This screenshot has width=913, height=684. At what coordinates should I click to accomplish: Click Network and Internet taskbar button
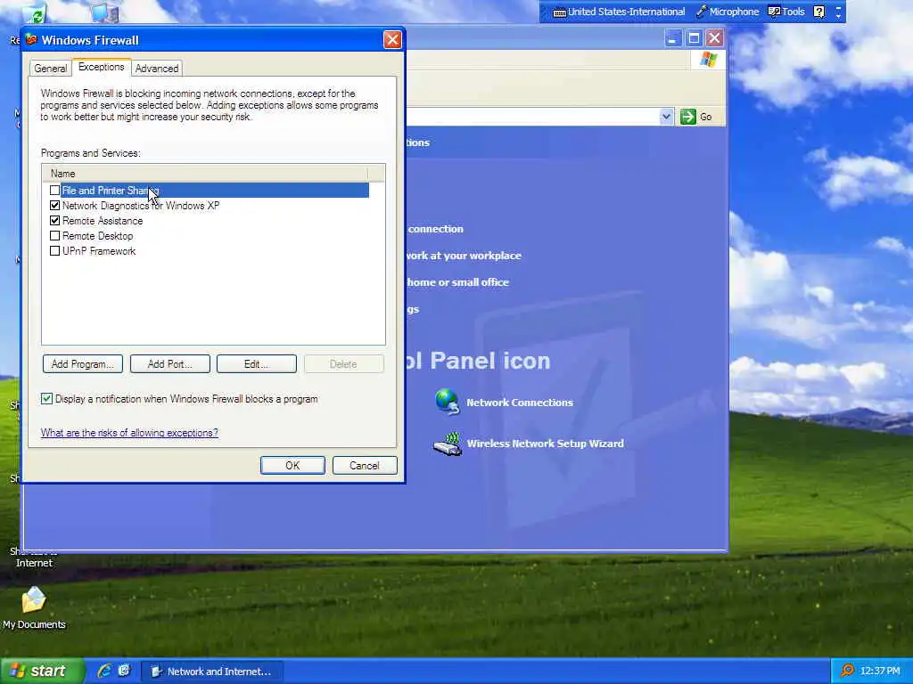pyautogui.click(x=213, y=672)
